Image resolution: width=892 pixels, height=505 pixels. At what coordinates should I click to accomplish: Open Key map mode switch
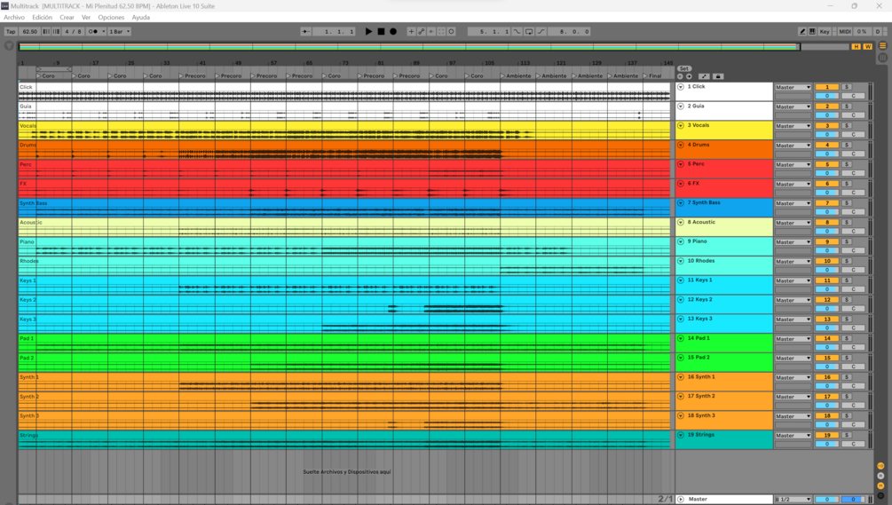825,32
